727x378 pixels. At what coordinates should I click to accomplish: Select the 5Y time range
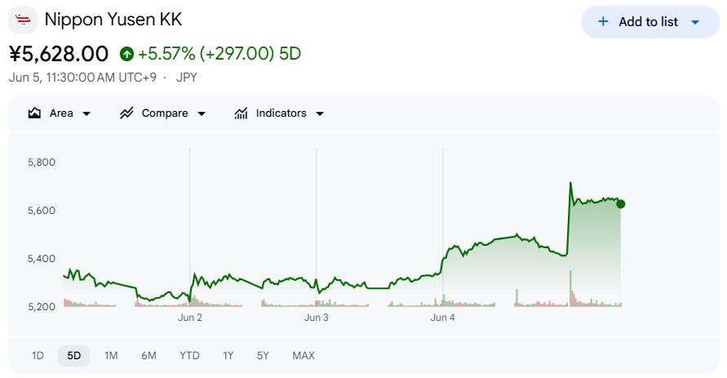[x=263, y=356]
